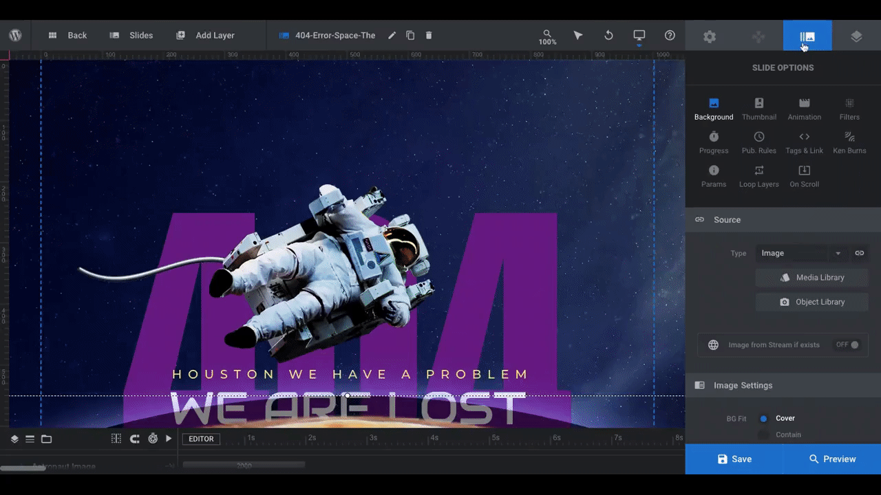The width and height of the screenshot is (881, 495).
Task: Select the HOUSTON WE HAVE A PROBLEM text layer
Action: (x=350, y=375)
